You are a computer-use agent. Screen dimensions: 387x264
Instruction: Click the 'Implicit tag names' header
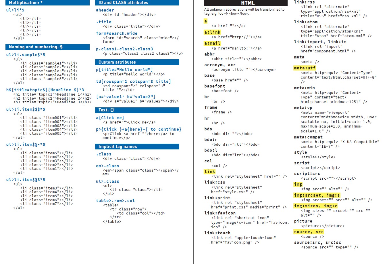(137, 147)
